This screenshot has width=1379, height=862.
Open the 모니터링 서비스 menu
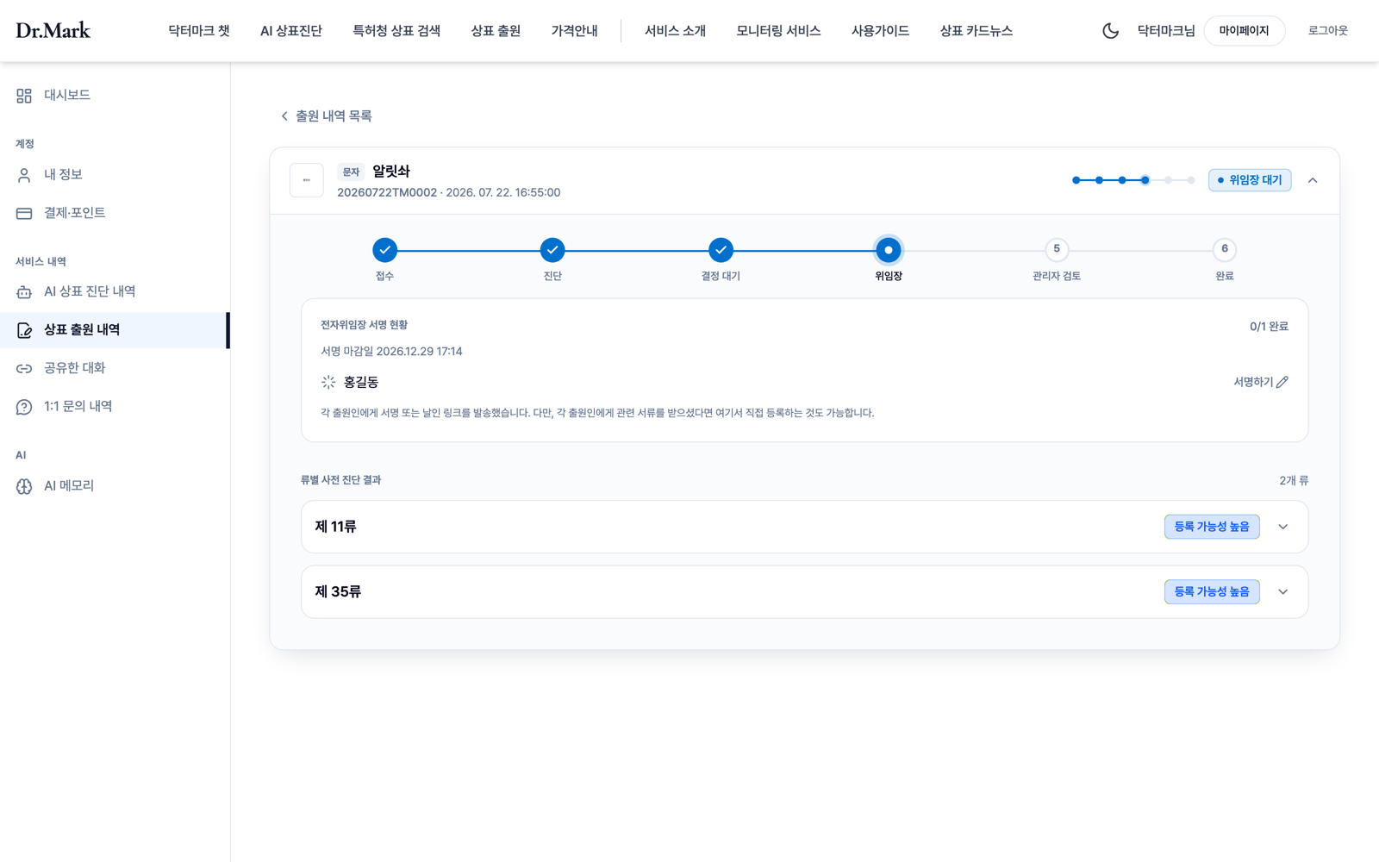point(778,30)
